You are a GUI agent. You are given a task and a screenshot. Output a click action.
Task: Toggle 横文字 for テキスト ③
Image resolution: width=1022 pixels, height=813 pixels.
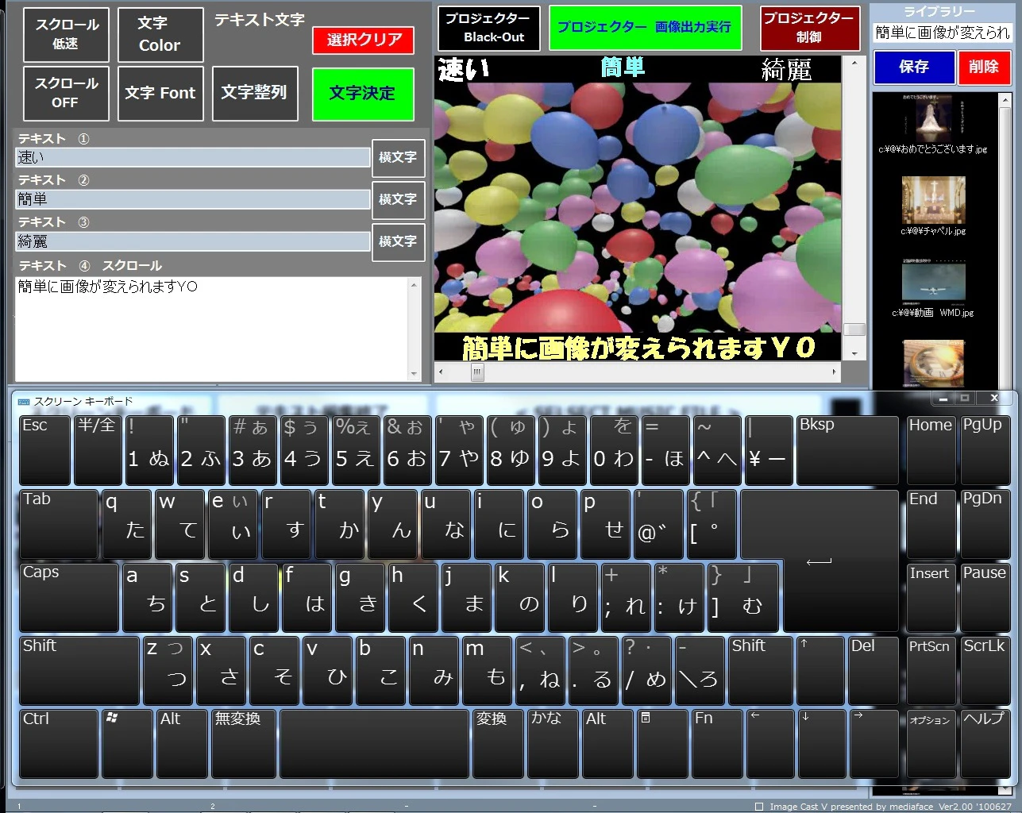click(398, 241)
